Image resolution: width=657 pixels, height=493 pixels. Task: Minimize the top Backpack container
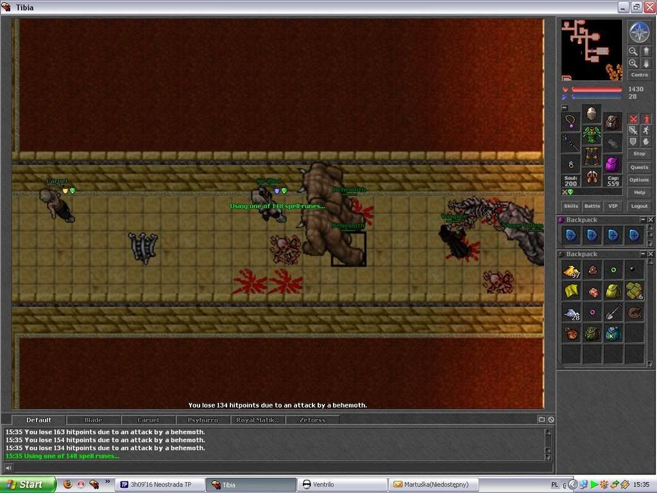point(642,220)
